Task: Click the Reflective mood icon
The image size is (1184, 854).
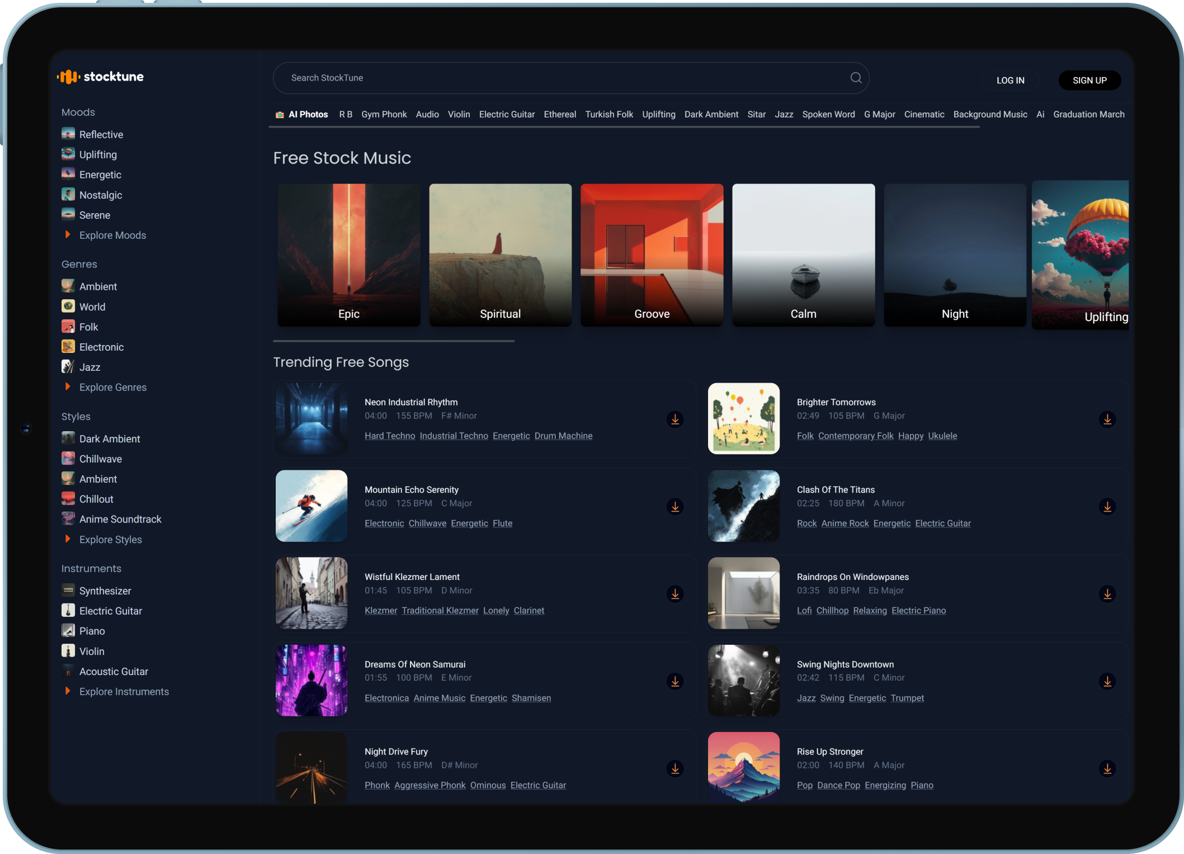Action: click(x=68, y=134)
